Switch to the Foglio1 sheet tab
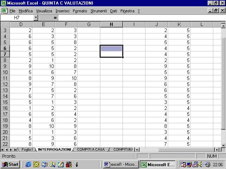Screen dimensions: 226x169 (27, 150)
